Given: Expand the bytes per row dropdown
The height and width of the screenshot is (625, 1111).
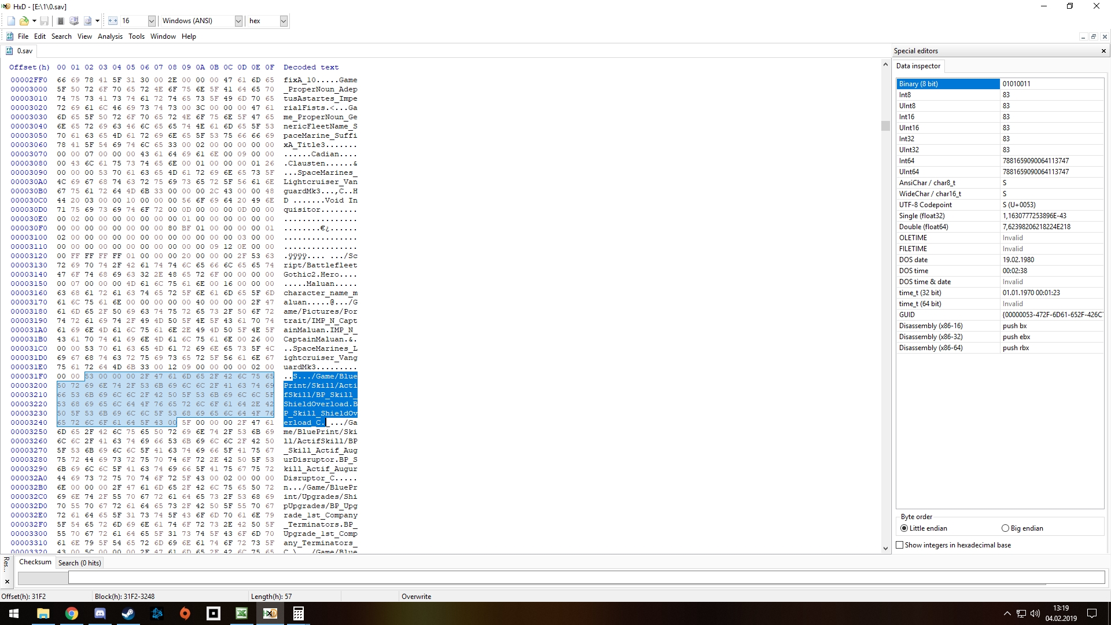Looking at the screenshot, I should (x=152, y=21).
